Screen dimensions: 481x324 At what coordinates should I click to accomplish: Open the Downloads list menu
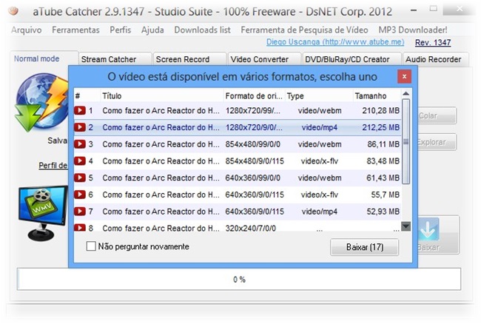tap(203, 30)
